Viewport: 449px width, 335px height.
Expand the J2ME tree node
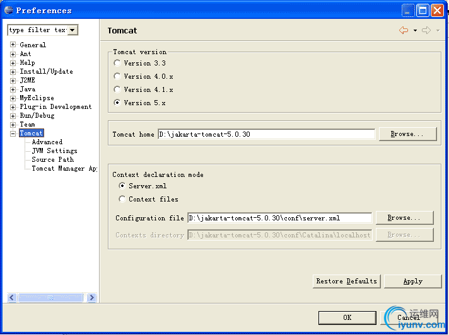coord(13,81)
